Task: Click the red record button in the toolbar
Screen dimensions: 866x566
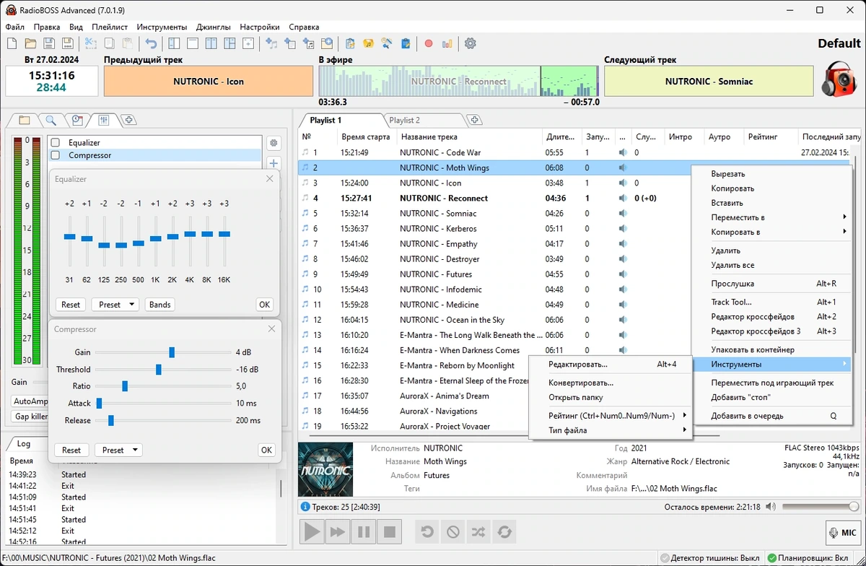Action: point(429,43)
